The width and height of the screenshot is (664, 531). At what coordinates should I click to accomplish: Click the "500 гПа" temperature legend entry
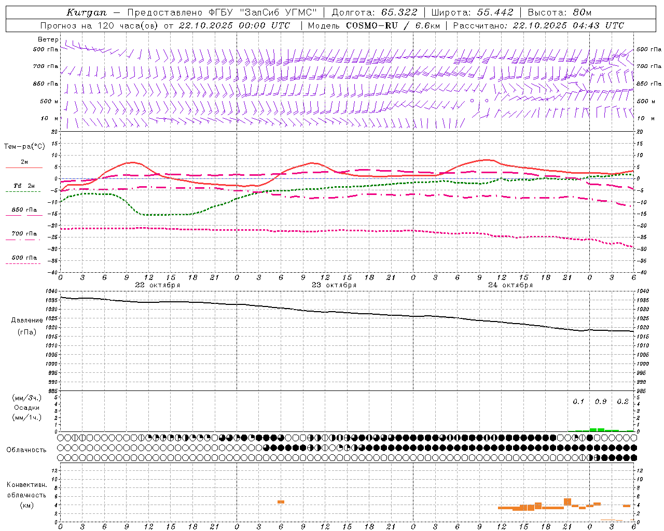tap(24, 258)
